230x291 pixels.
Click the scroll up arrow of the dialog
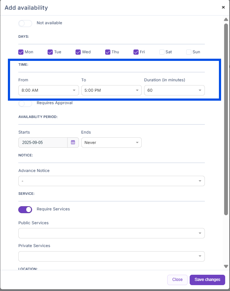click(x=226, y=19)
